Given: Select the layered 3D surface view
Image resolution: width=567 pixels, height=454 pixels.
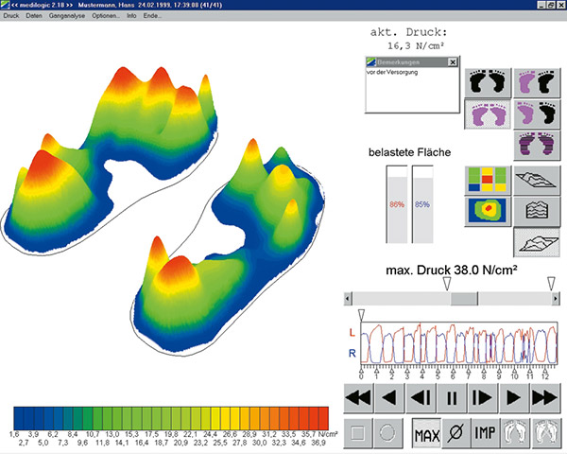Looking at the screenshot, I should (x=535, y=211).
